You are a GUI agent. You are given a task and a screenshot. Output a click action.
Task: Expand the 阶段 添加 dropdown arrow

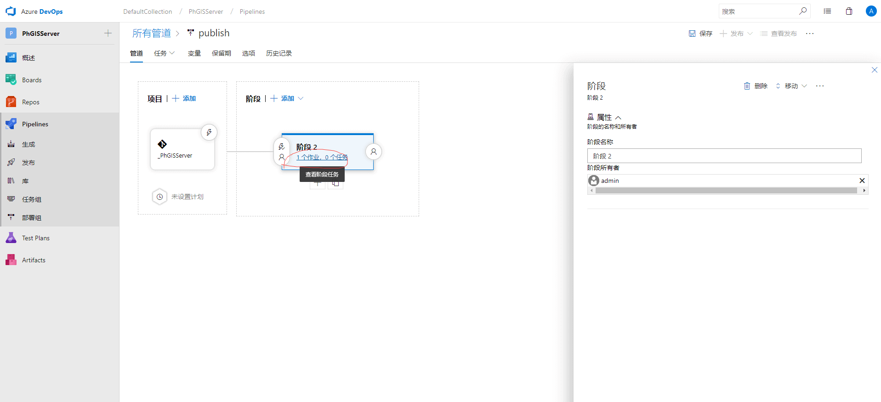point(301,98)
